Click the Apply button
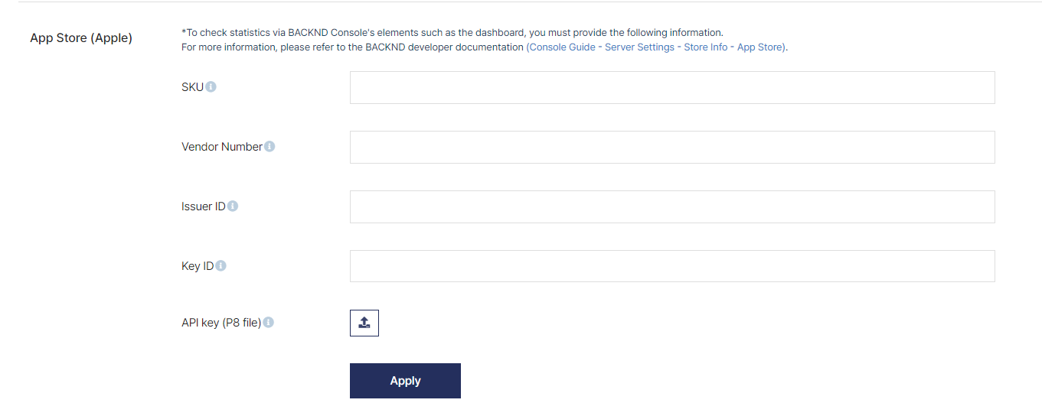Viewport: 1042px width, 416px height. (x=405, y=381)
